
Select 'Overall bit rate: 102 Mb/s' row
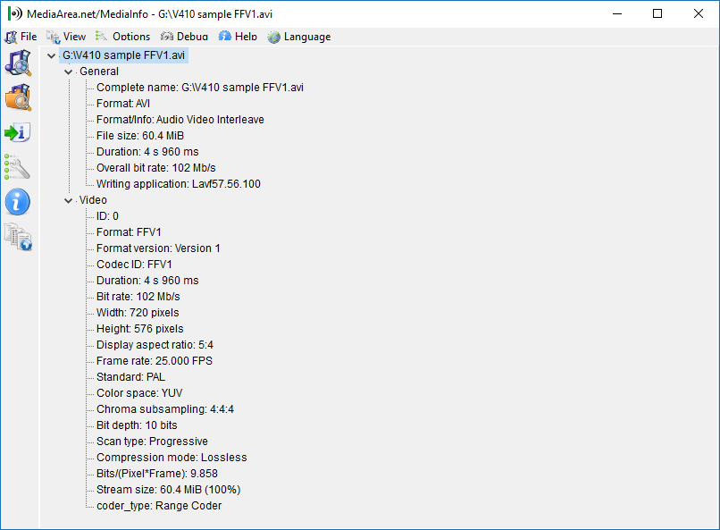[156, 168]
